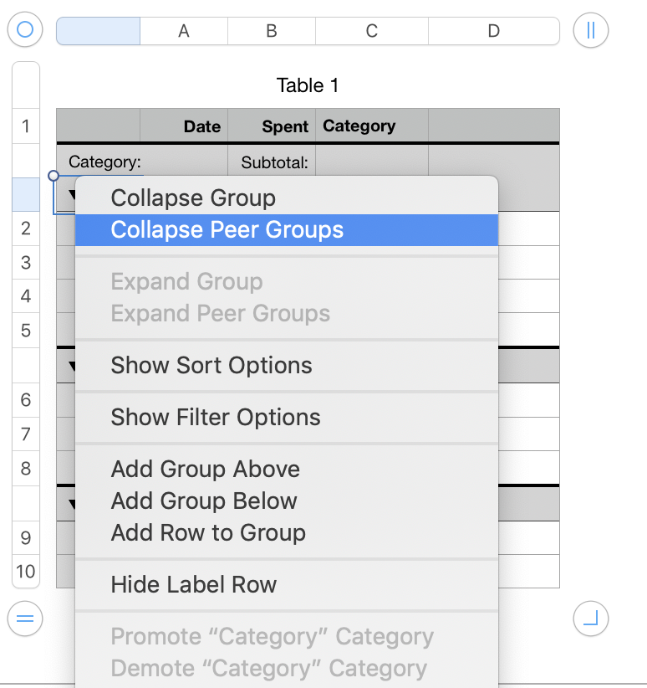The width and height of the screenshot is (647, 688).
Task: Choose Collapse Group from context menu
Action: pos(193,198)
